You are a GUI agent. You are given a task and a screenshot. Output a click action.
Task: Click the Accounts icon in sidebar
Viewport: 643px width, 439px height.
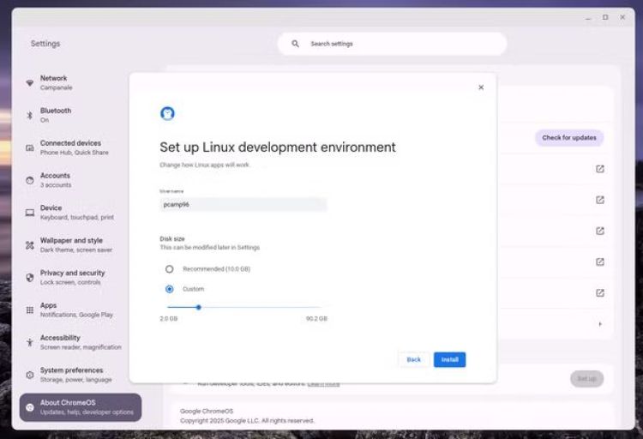point(30,180)
